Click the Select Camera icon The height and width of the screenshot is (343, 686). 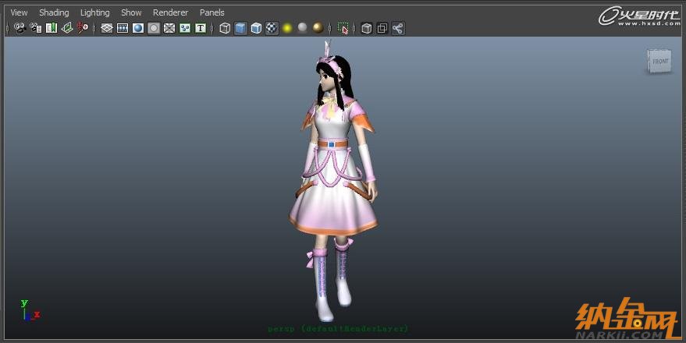pos(20,28)
